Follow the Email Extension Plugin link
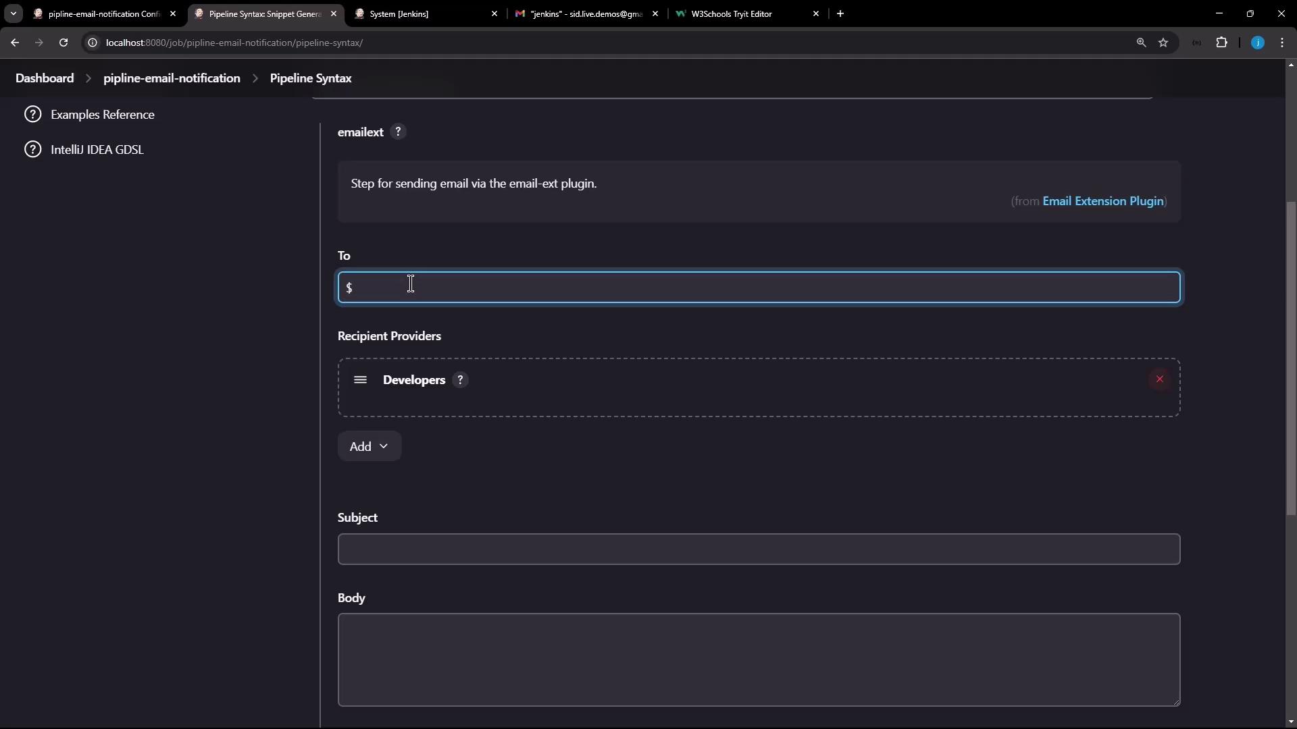The height and width of the screenshot is (729, 1297). pyautogui.click(x=1102, y=201)
